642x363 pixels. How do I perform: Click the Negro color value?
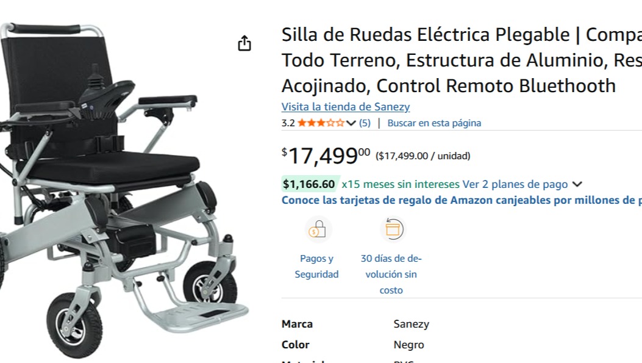pos(408,345)
